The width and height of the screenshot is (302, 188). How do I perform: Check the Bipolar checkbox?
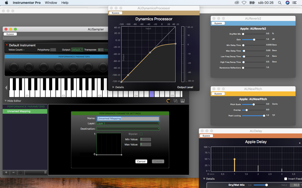click(141, 134)
